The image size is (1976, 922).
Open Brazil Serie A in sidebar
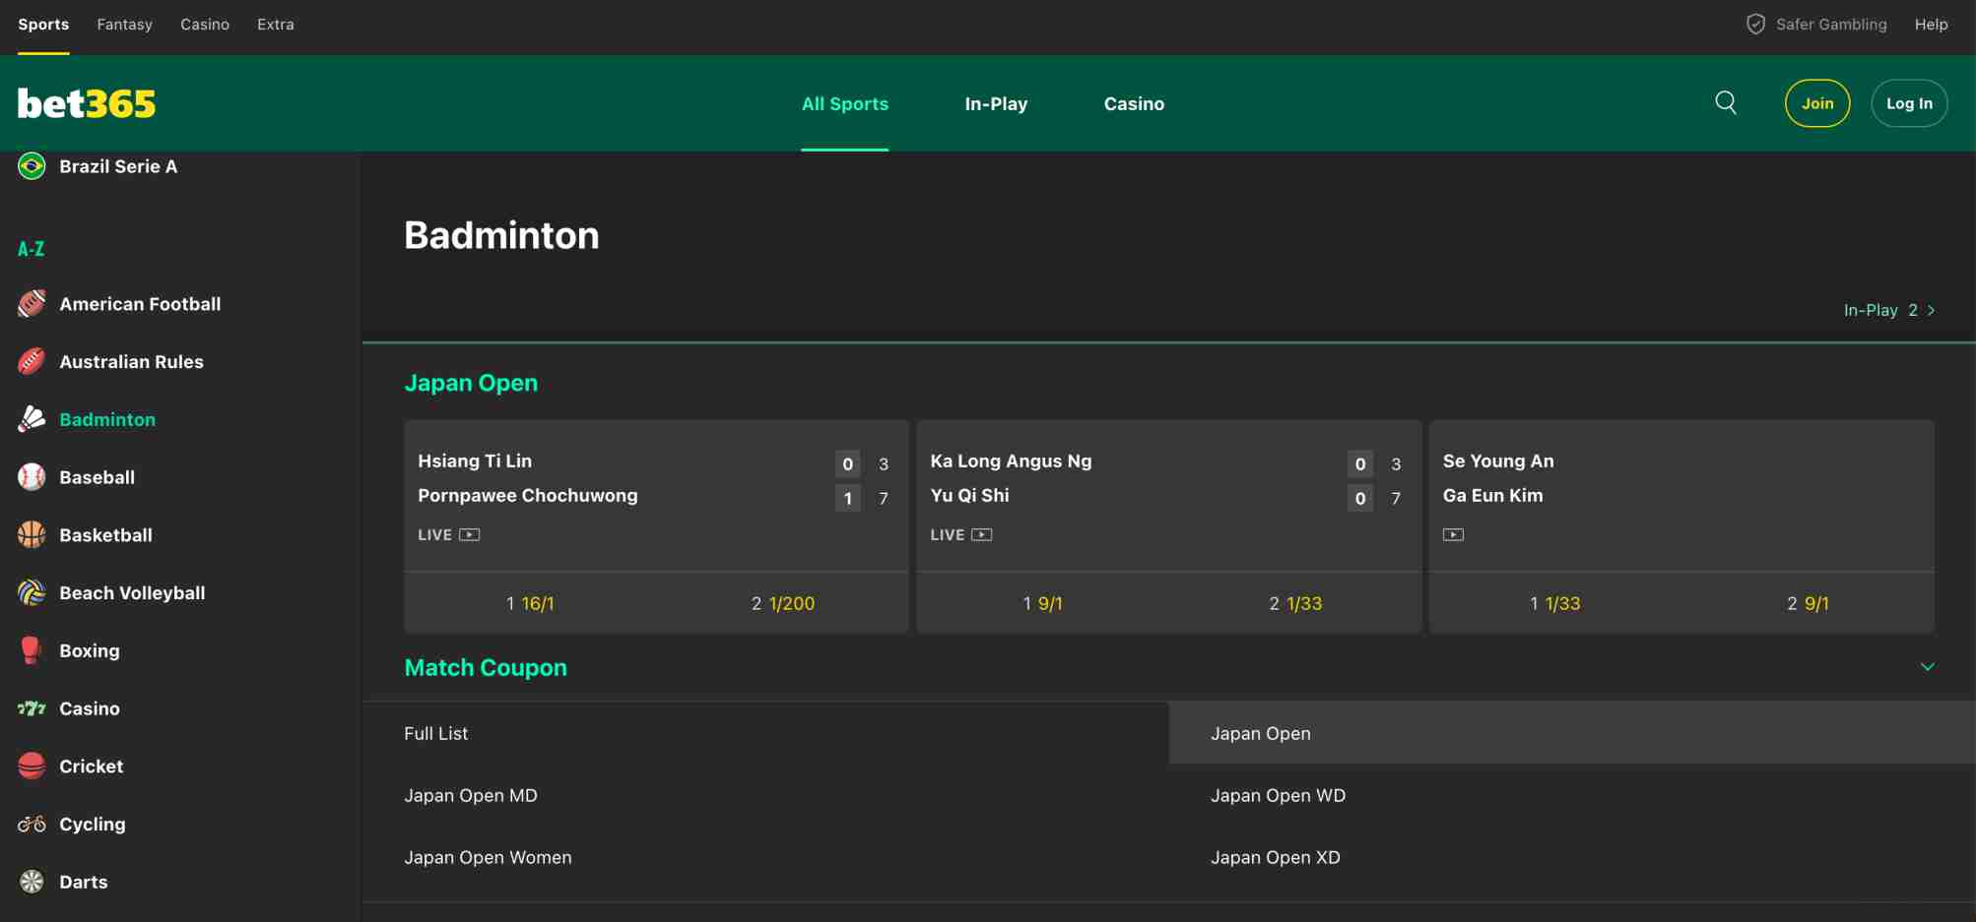(118, 166)
